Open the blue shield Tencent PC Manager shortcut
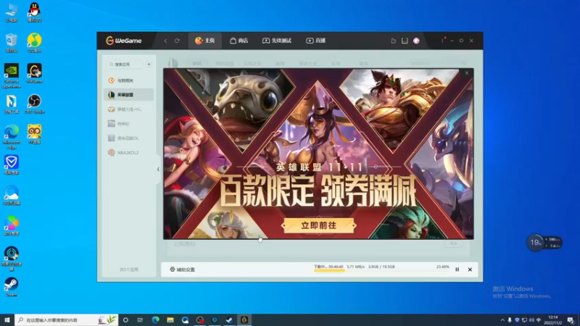 (12, 164)
